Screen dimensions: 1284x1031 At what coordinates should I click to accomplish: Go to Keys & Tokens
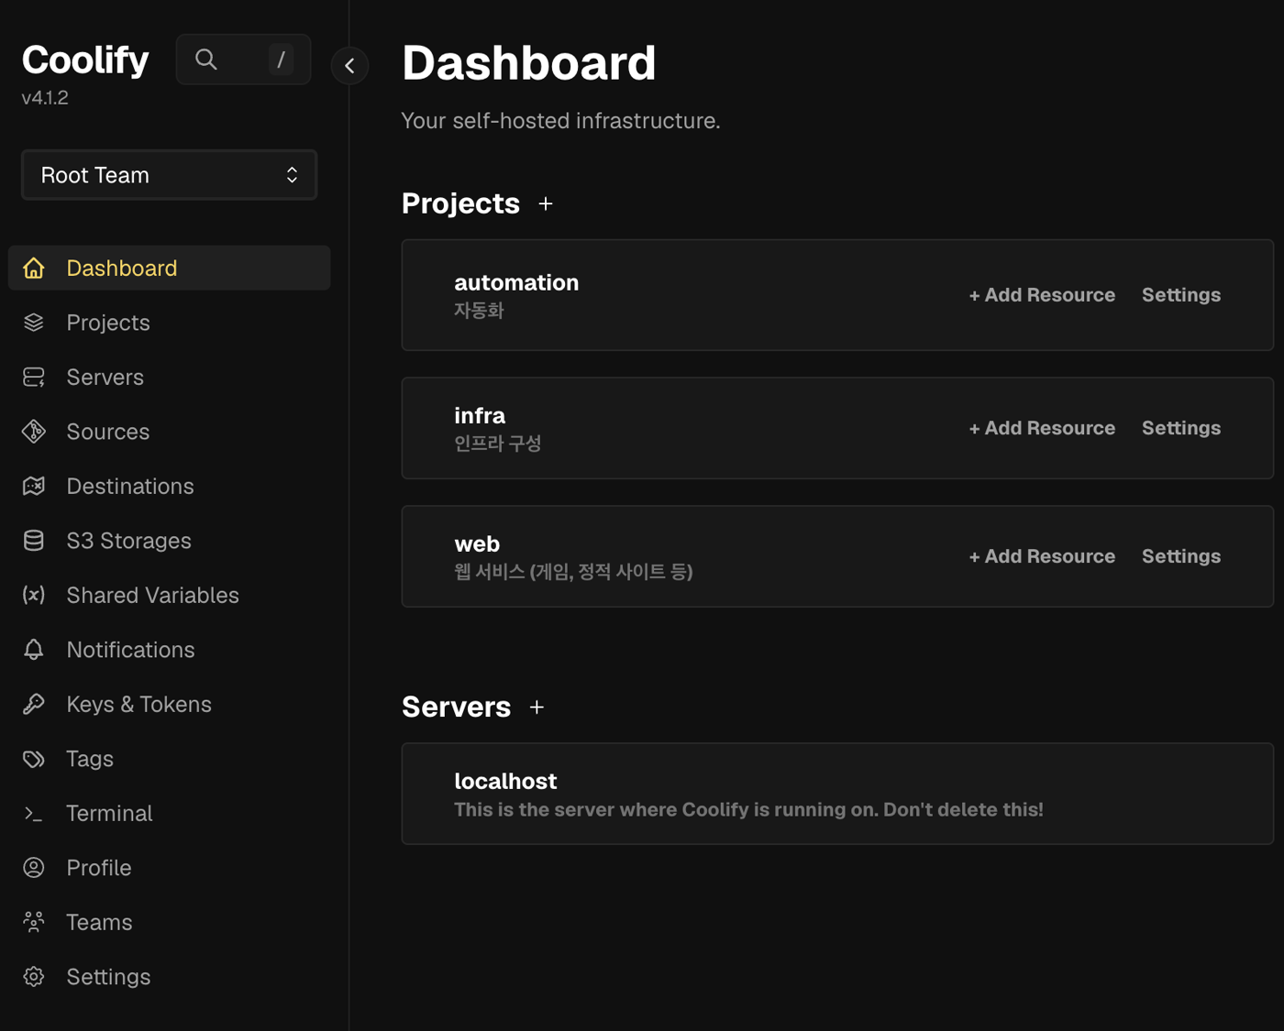[x=170, y=704]
